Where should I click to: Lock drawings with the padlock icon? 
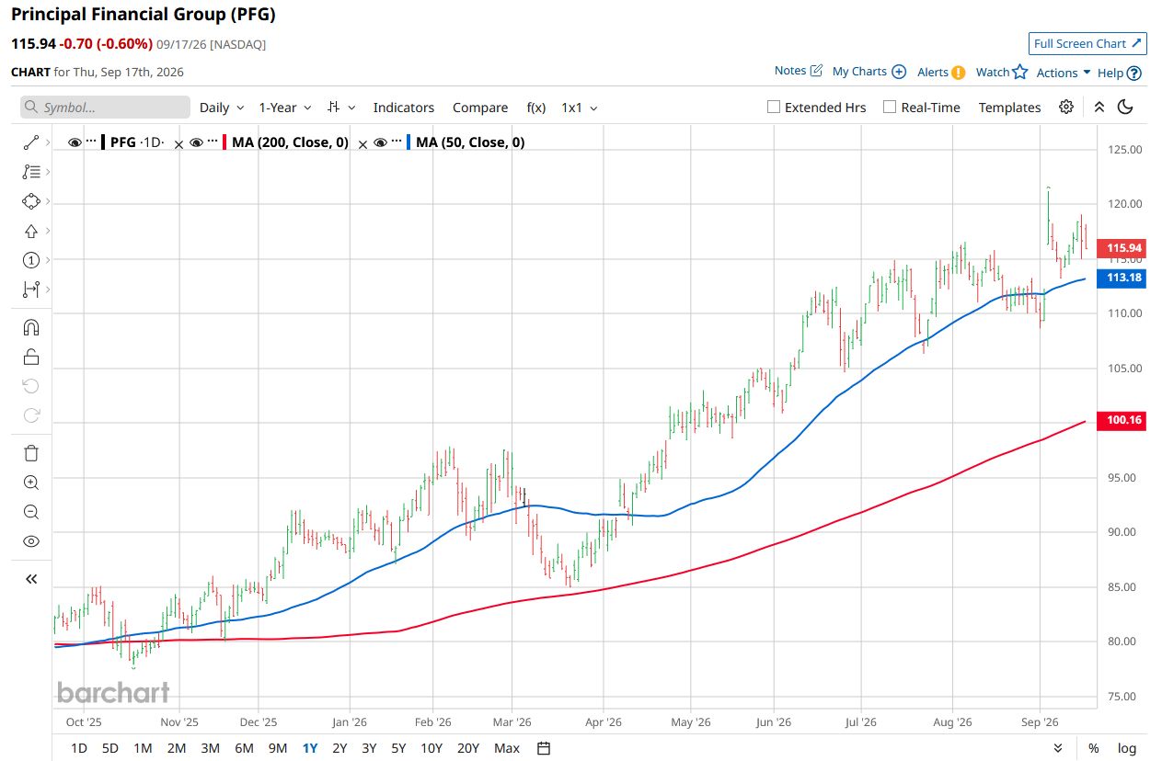click(31, 357)
